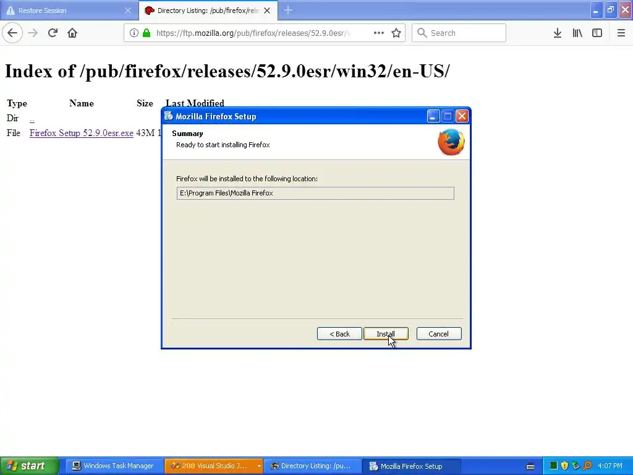The height and width of the screenshot is (475, 633).
Task: Click the orange magnifier tray icon
Action: [587, 466]
